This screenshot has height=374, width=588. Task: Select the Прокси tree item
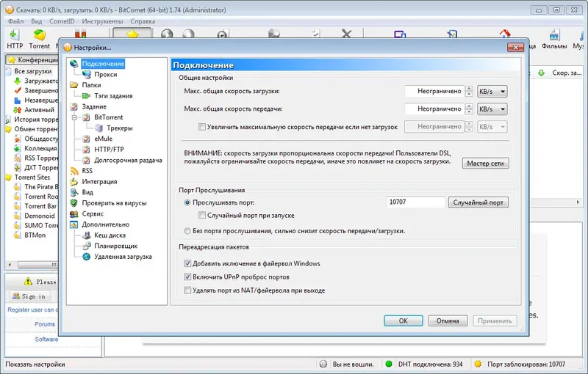pos(105,74)
